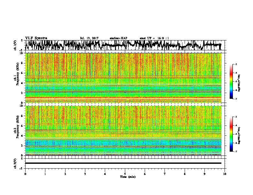Click the "3" tick on the time axis
Image resolution: width=253 pixels, height=195 pixels.
(x=85, y=174)
